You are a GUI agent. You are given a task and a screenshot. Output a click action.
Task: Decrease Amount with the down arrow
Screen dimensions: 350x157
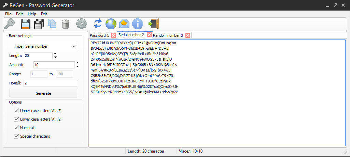click(x=78, y=66)
